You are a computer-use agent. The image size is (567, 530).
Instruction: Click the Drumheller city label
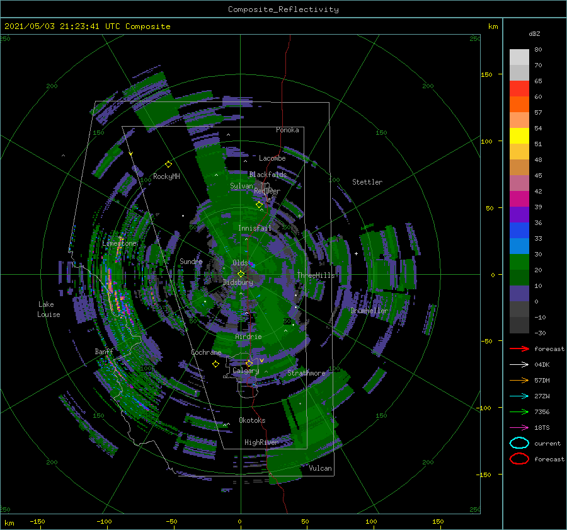tap(369, 311)
